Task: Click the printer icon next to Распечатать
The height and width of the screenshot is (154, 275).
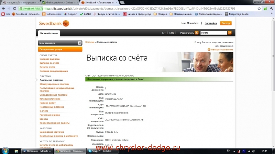Action: coord(197,33)
